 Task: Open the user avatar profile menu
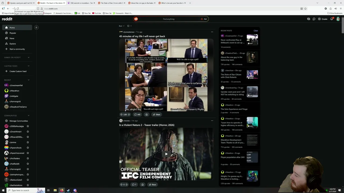coord(338,19)
